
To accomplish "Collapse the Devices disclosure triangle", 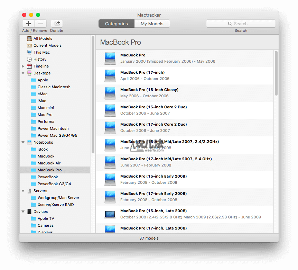I will click(23, 211).
